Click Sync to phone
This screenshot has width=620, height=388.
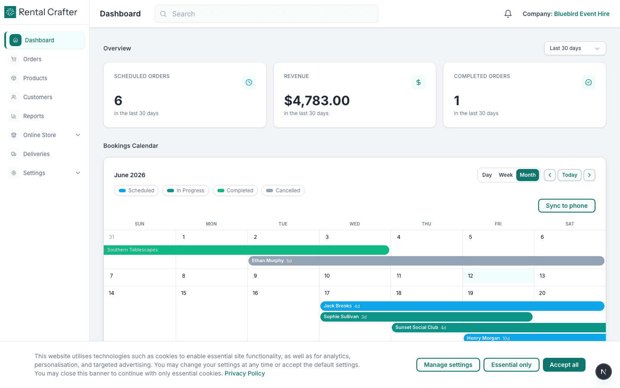click(567, 206)
